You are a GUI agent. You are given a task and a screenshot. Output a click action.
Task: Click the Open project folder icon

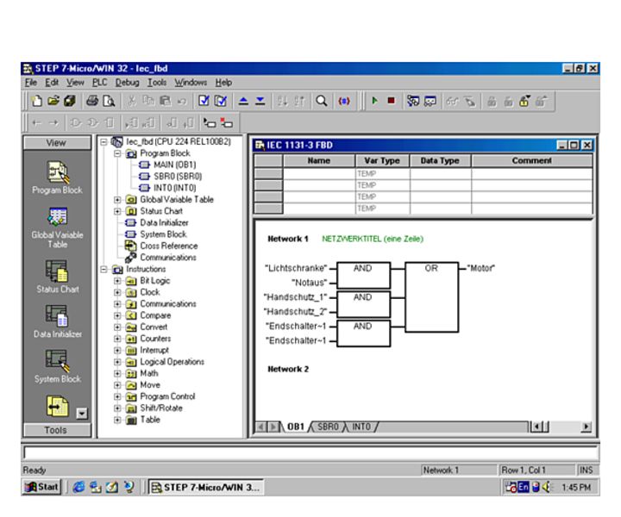(x=53, y=101)
